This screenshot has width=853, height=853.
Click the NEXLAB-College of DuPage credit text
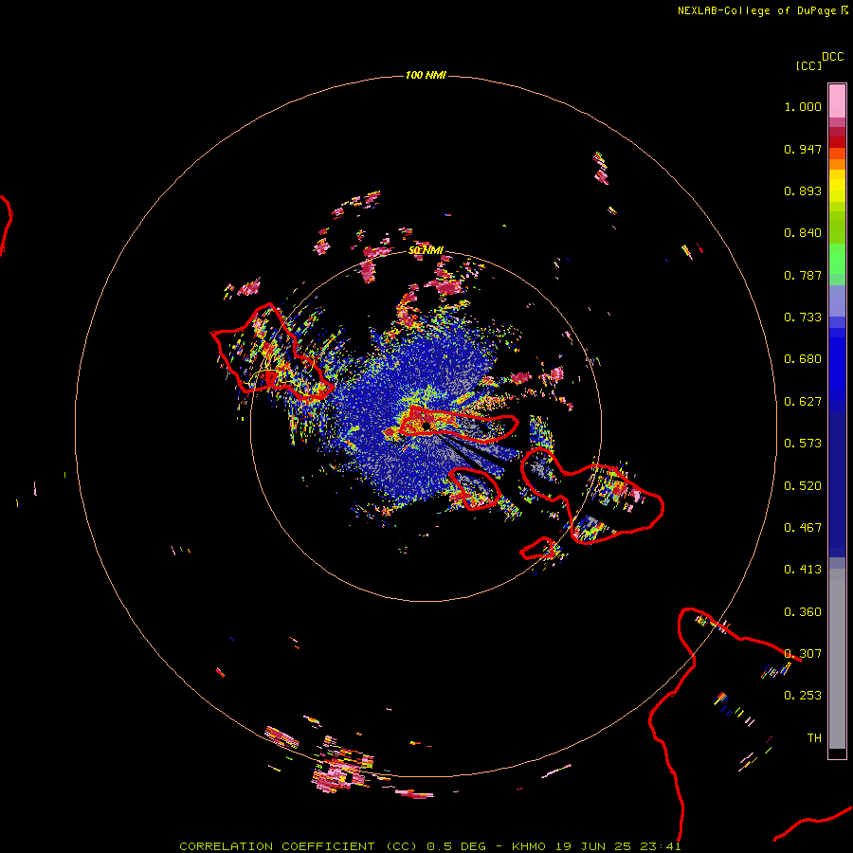click(763, 10)
